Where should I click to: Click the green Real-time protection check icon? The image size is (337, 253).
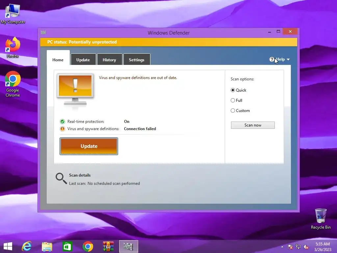click(62, 122)
